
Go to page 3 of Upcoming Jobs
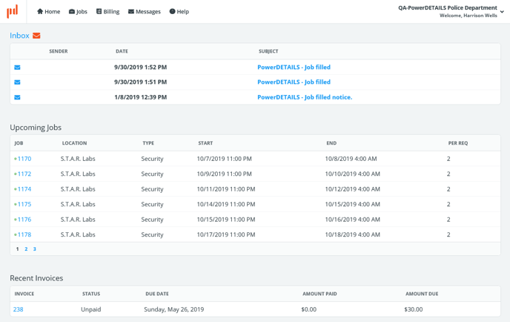[x=34, y=249]
